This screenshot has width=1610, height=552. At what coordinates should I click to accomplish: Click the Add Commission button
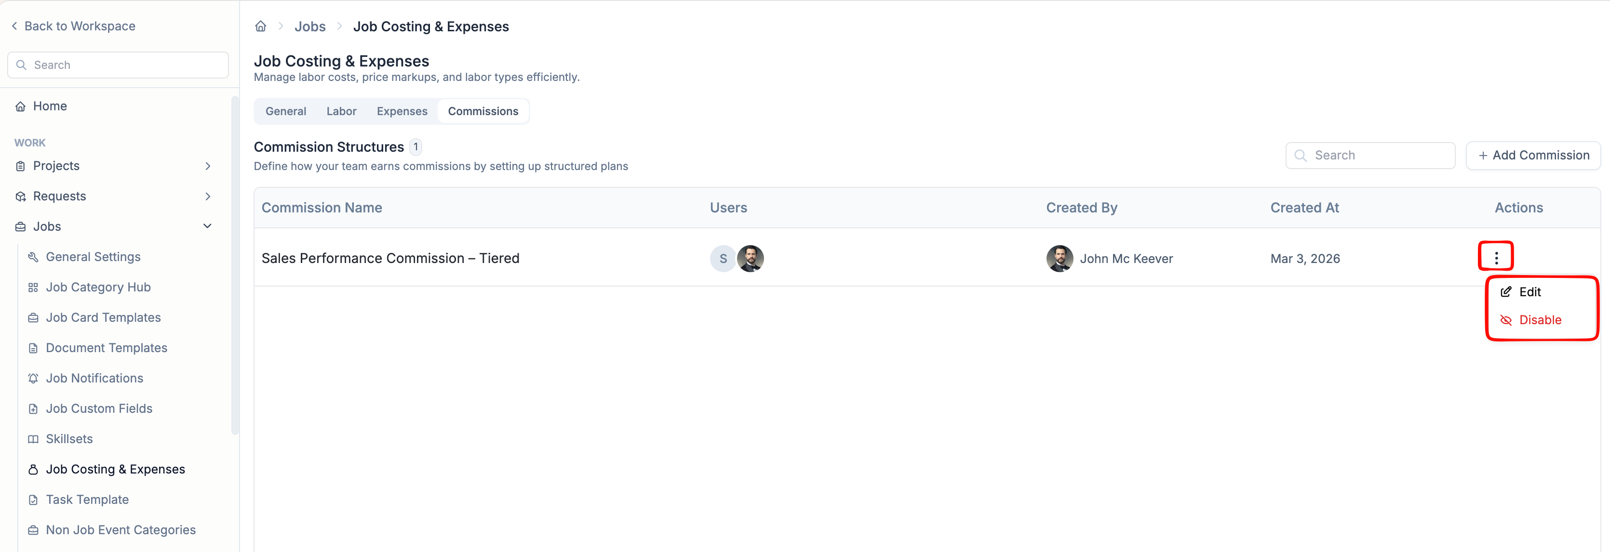pyautogui.click(x=1533, y=156)
